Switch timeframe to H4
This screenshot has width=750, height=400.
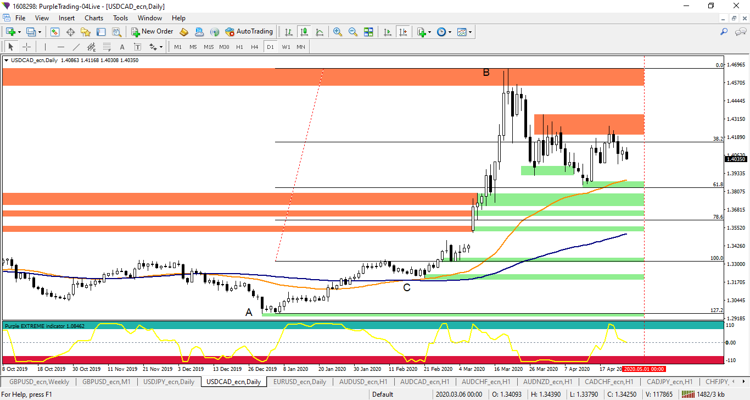pos(254,47)
